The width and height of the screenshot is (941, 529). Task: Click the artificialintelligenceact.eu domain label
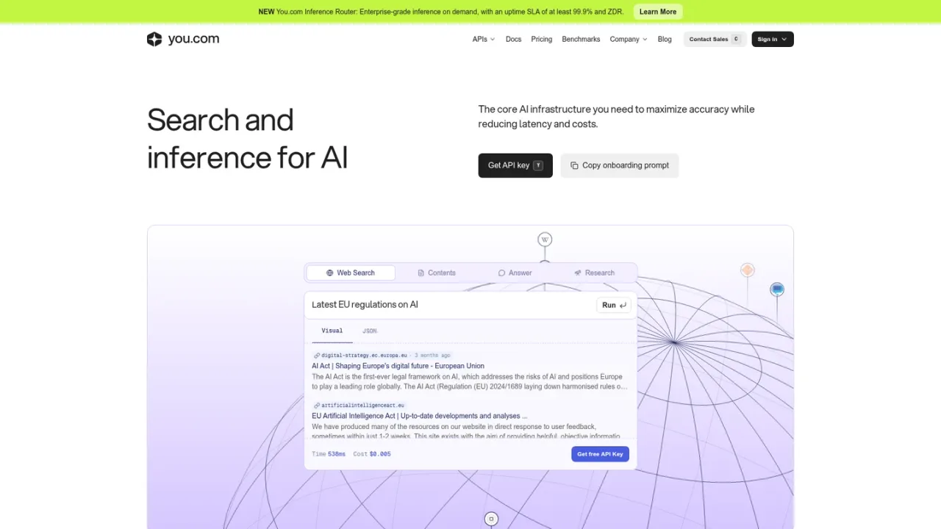pos(362,406)
